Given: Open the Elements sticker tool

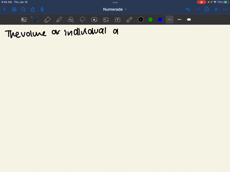Looking at the screenshot, I should pyautogui.click(x=94, y=20).
